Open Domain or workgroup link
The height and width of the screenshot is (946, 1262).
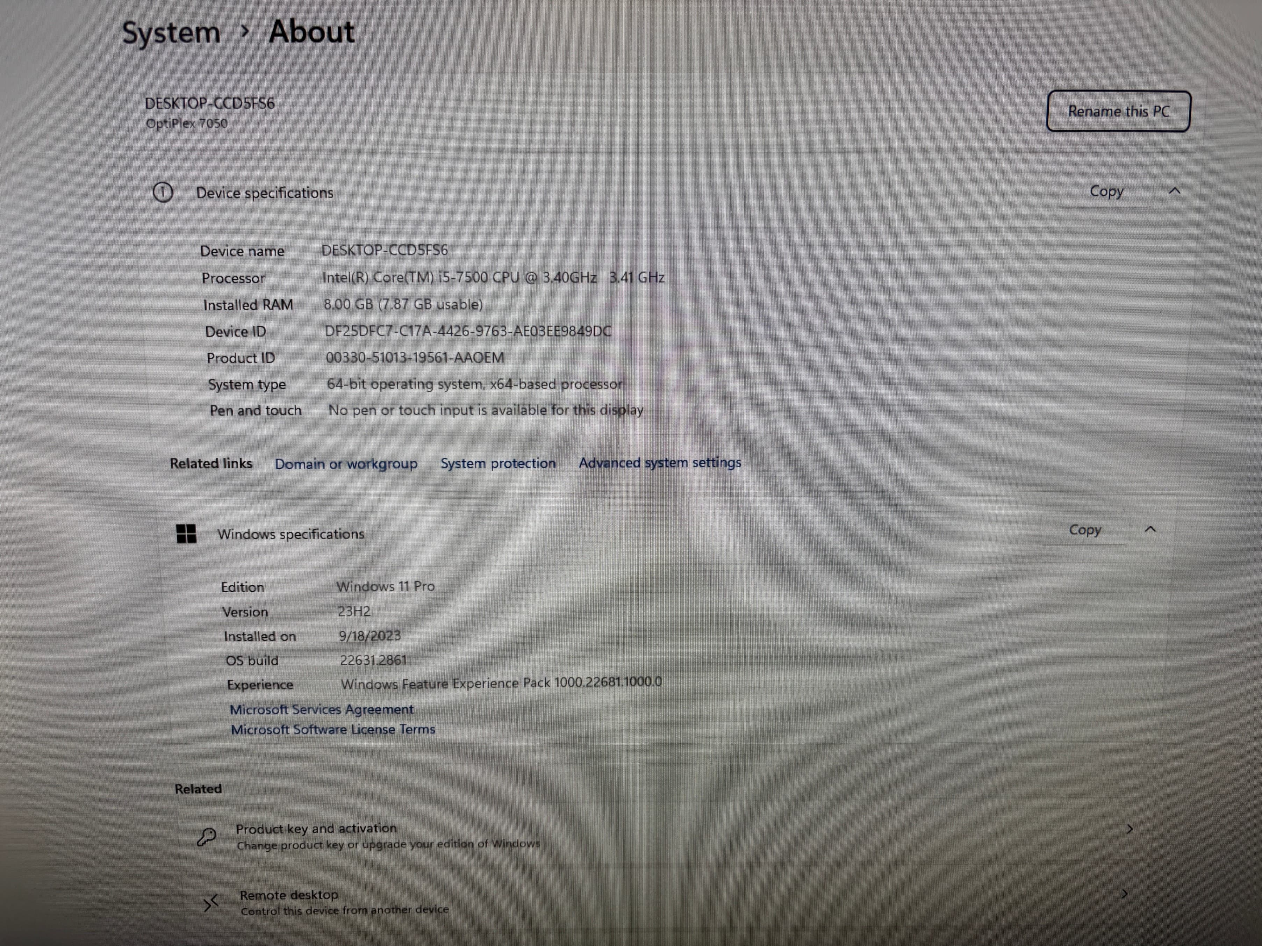coord(346,464)
